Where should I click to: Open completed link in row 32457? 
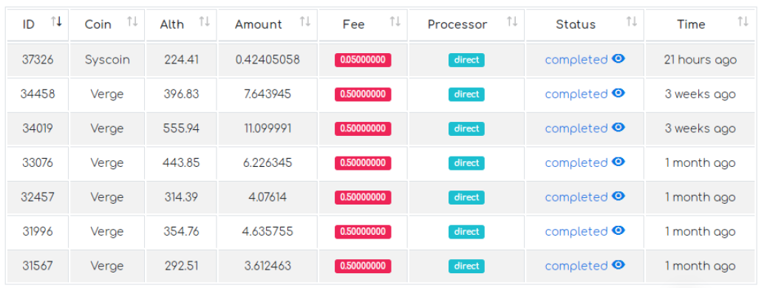[x=576, y=197]
